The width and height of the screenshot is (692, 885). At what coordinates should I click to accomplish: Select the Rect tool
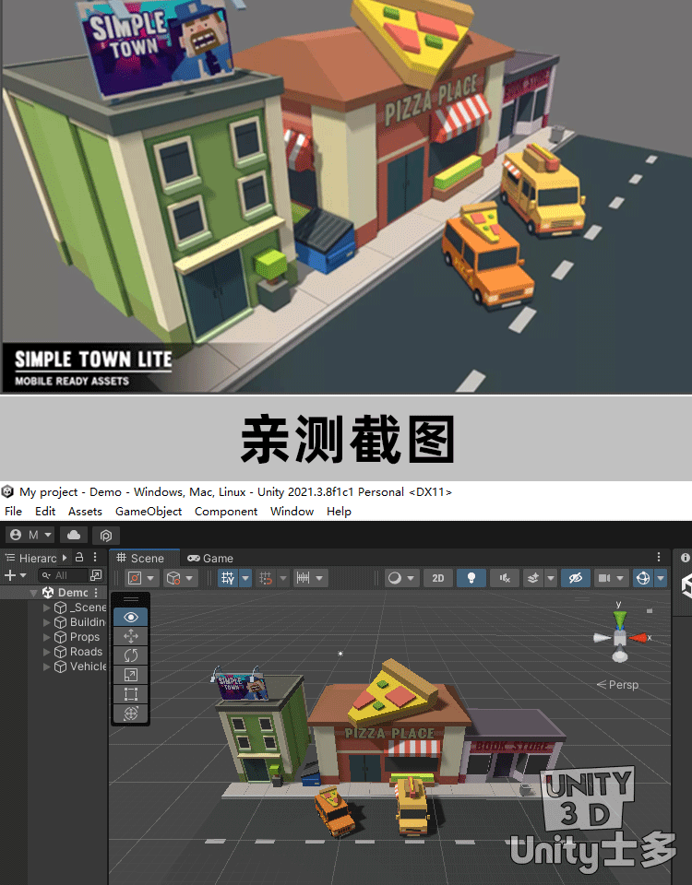click(130, 694)
